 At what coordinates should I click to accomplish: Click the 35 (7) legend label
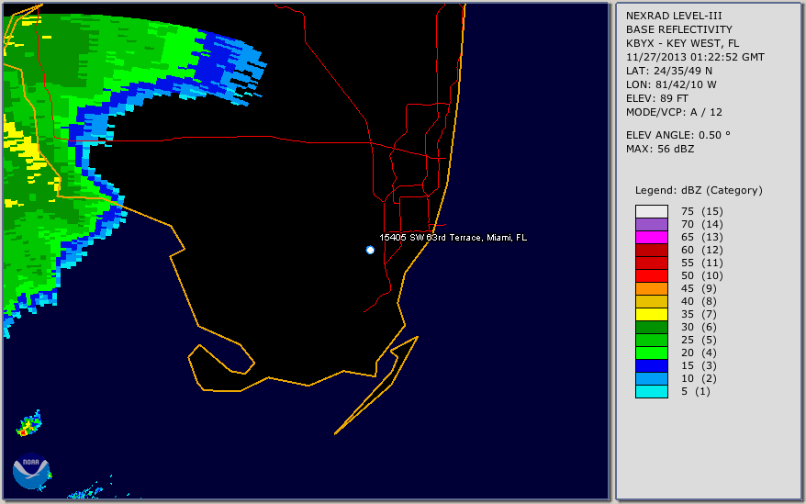click(700, 314)
